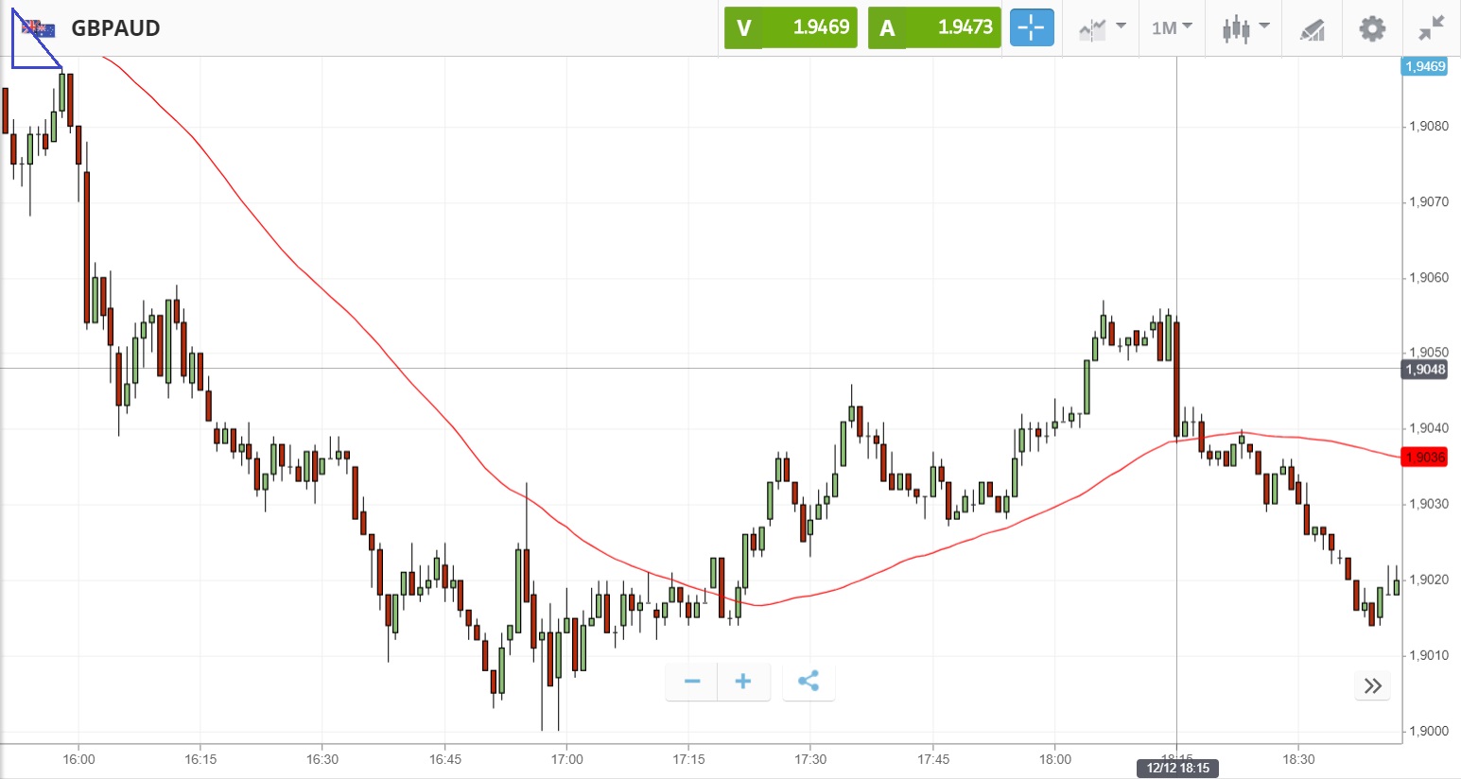Open the chart compare/studies dropdown
This screenshot has width=1461, height=779.
click(1102, 27)
